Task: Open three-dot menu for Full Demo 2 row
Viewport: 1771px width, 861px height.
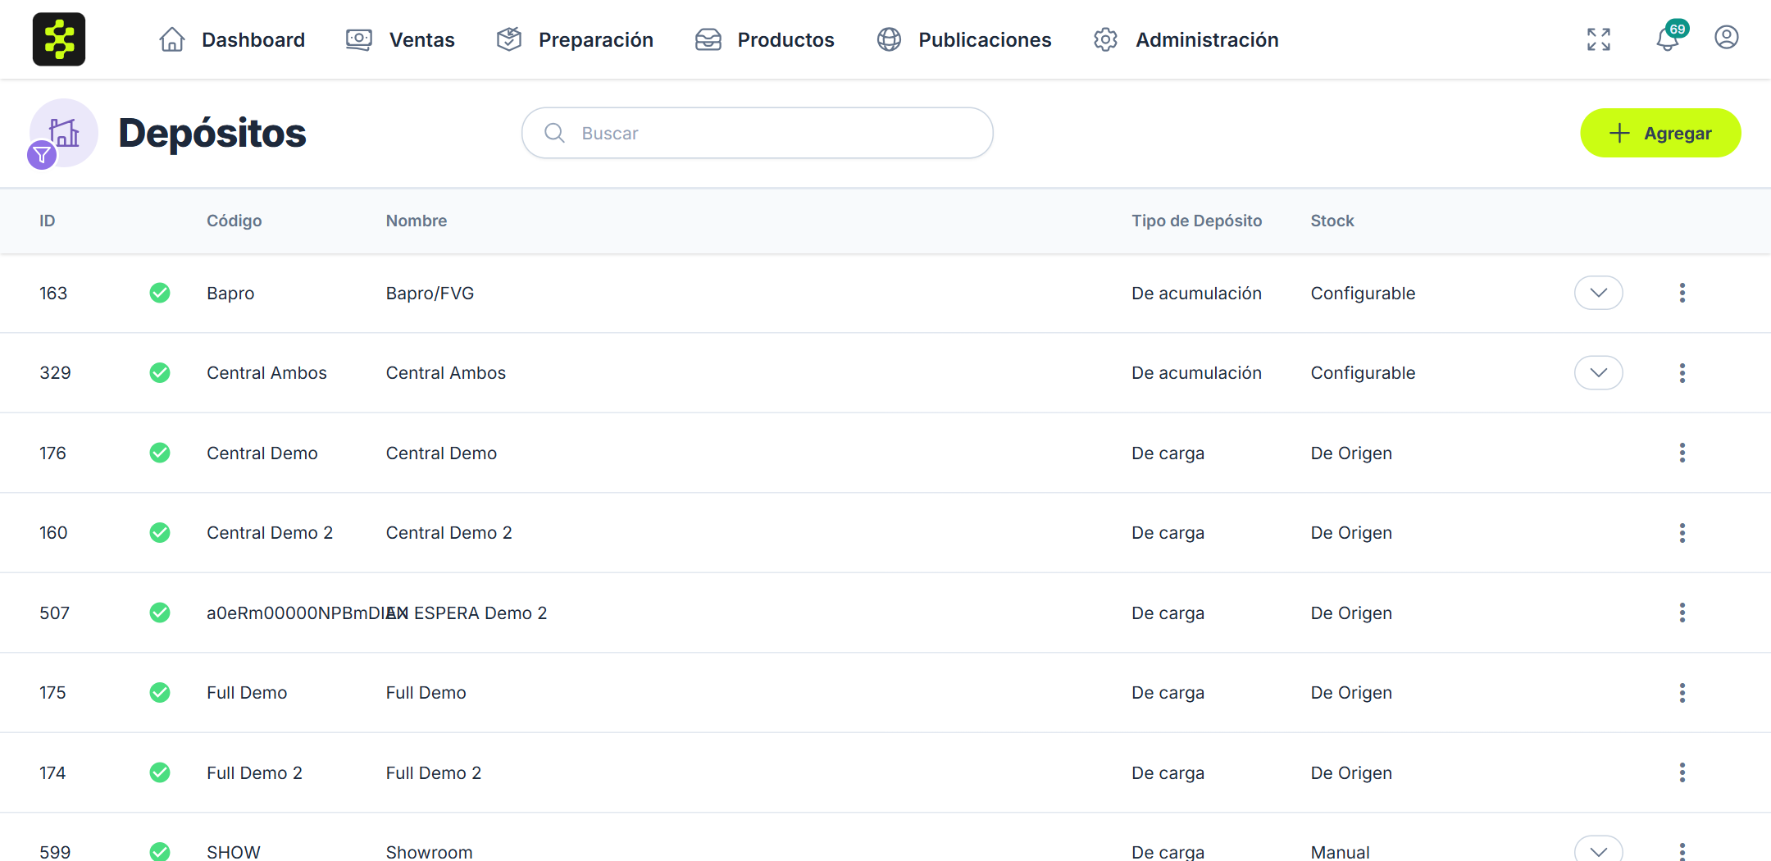Action: (1682, 772)
